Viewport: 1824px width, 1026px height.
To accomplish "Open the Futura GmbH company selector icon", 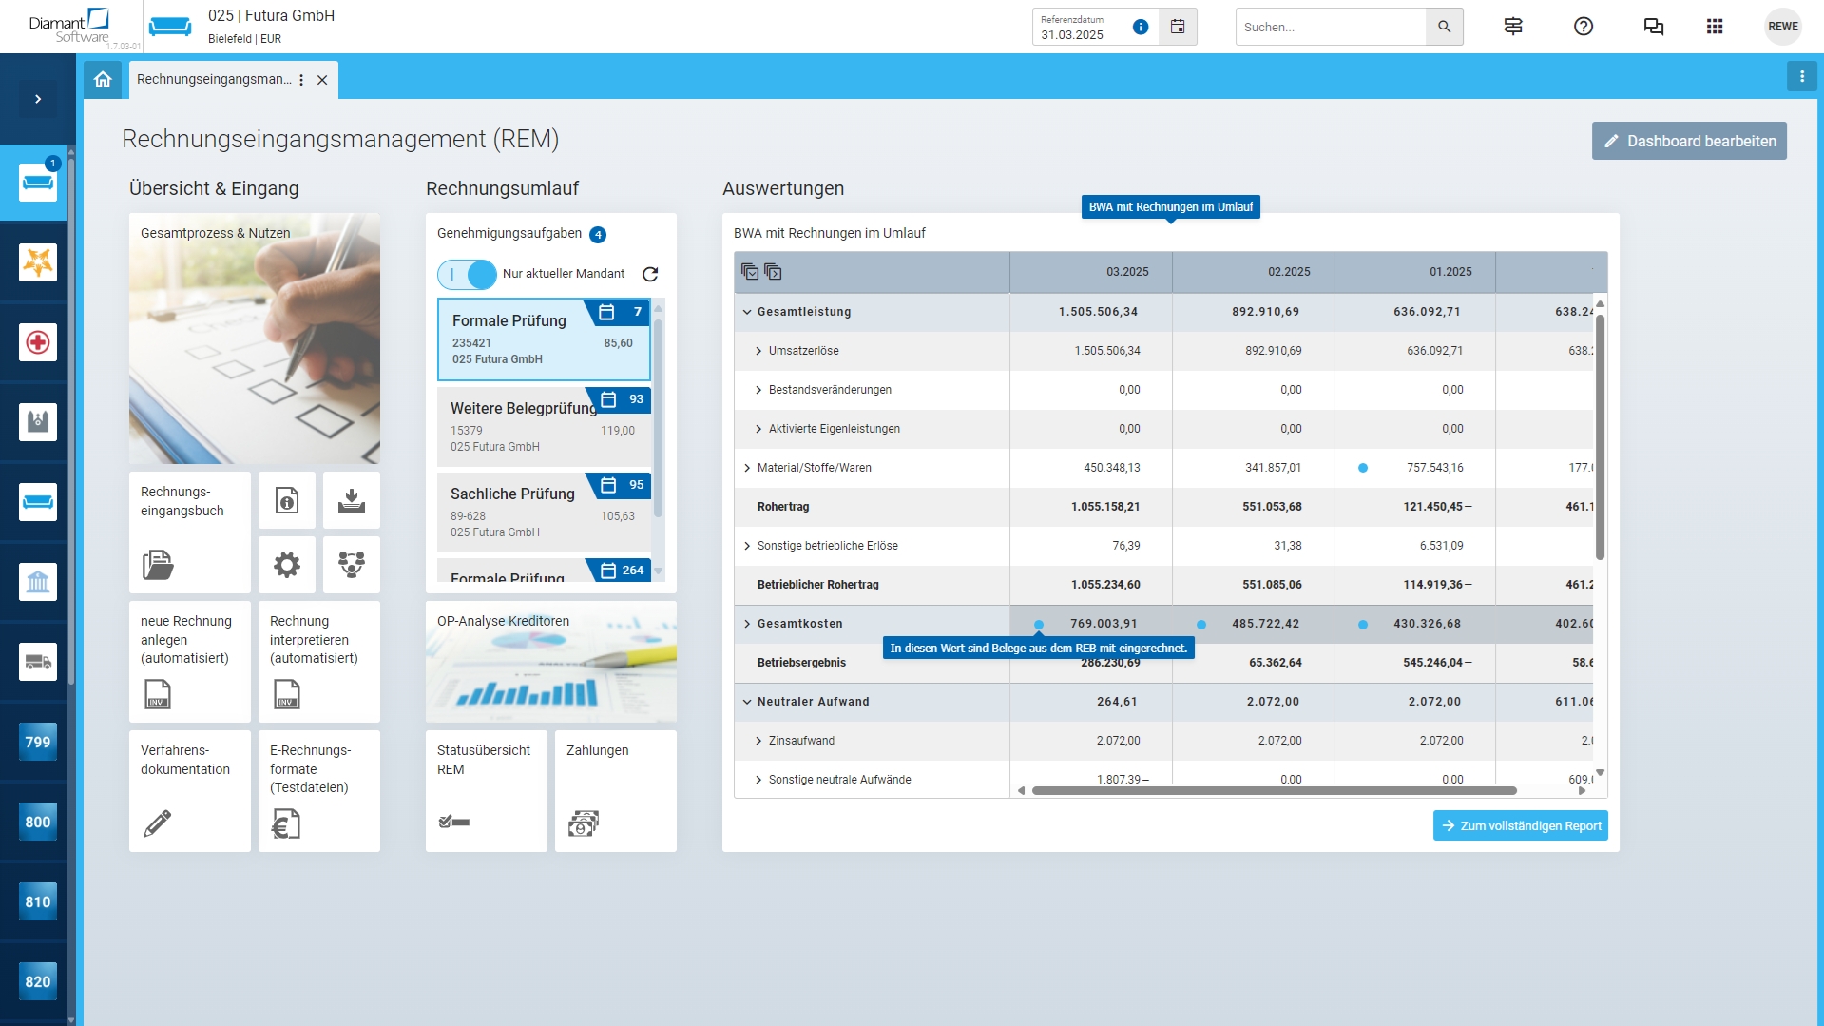I will (x=170, y=27).
